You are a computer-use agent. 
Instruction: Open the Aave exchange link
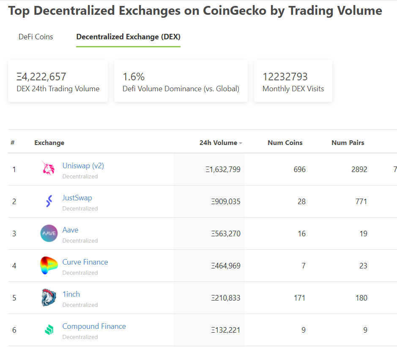pyautogui.click(x=70, y=230)
